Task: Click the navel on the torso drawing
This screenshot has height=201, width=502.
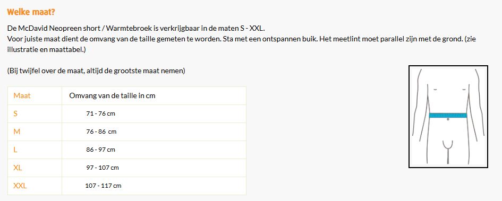Action: point(448,119)
